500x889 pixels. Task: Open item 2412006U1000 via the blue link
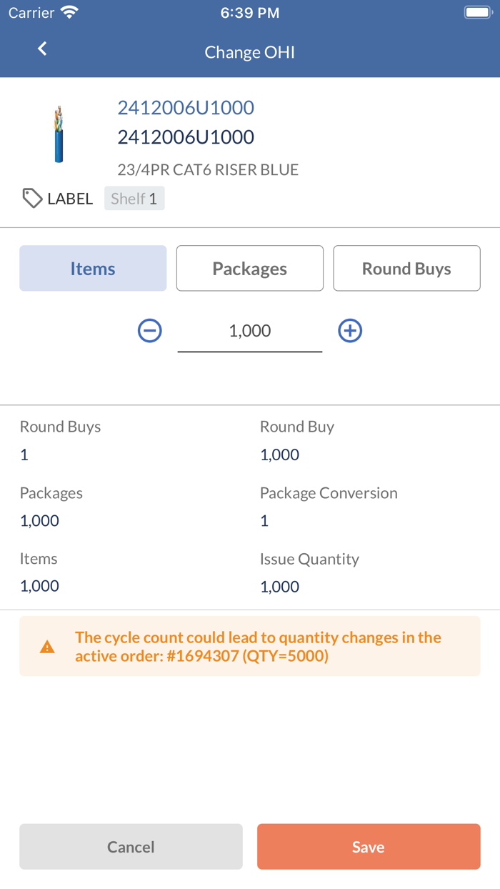tap(185, 107)
